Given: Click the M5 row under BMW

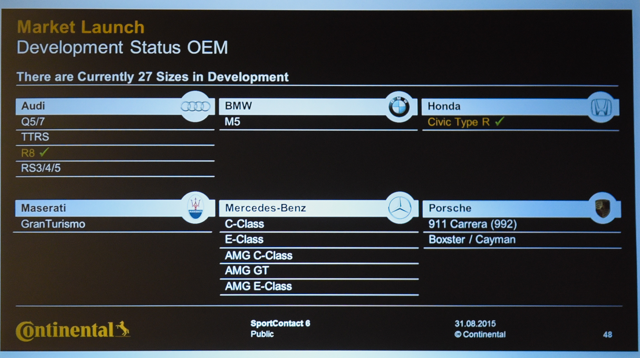Looking at the screenshot, I should 318,122.
